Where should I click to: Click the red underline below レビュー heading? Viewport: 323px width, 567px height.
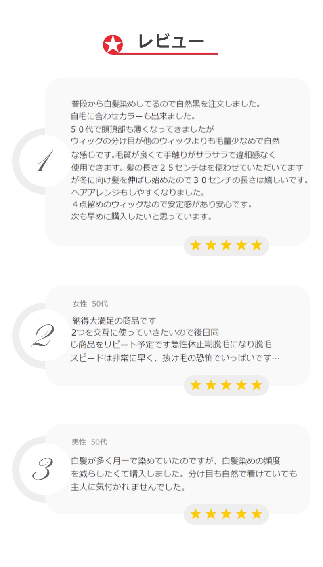(x=170, y=53)
